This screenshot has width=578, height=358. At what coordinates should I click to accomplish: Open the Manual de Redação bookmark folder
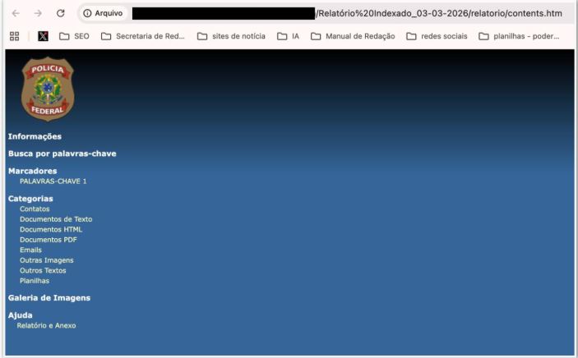(353, 36)
